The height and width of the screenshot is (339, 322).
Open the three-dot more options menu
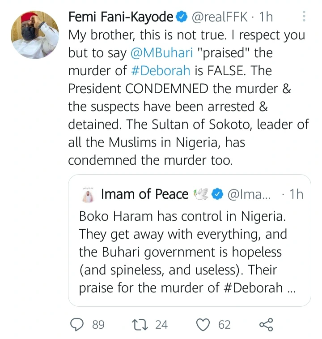pyautogui.click(x=304, y=17)
